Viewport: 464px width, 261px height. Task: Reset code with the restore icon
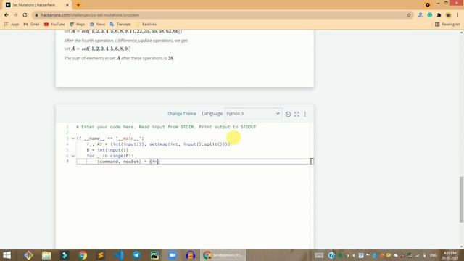tap(288, 114)
